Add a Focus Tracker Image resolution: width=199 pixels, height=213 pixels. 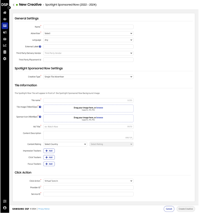click(49, 164)
